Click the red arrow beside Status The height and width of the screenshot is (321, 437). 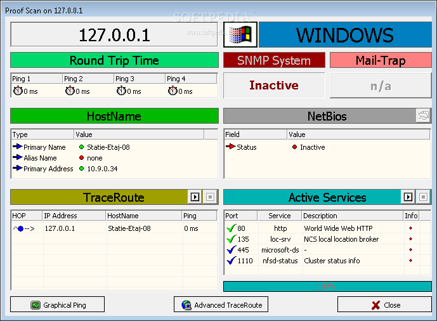tap(230, 147)
